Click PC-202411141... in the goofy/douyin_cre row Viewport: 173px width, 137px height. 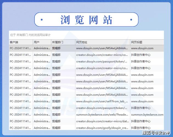click(20, 128)
